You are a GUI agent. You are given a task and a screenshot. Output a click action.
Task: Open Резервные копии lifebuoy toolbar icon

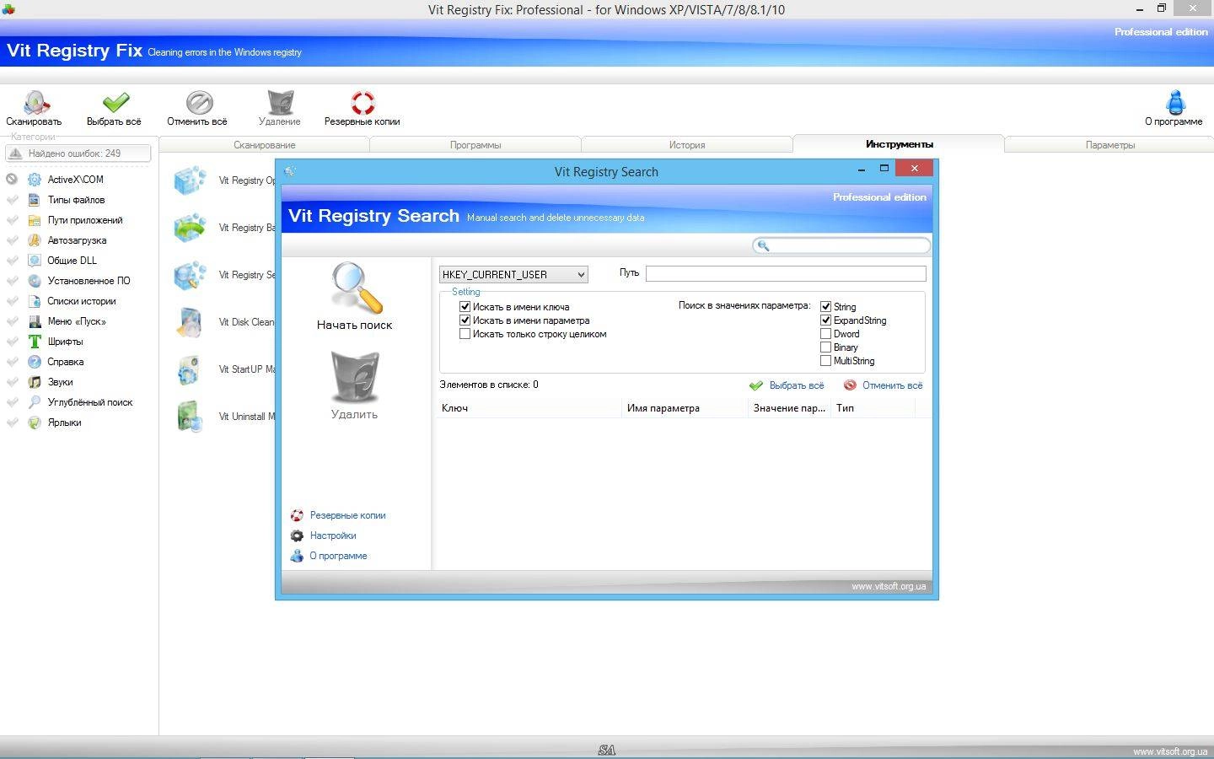point(363,102)
